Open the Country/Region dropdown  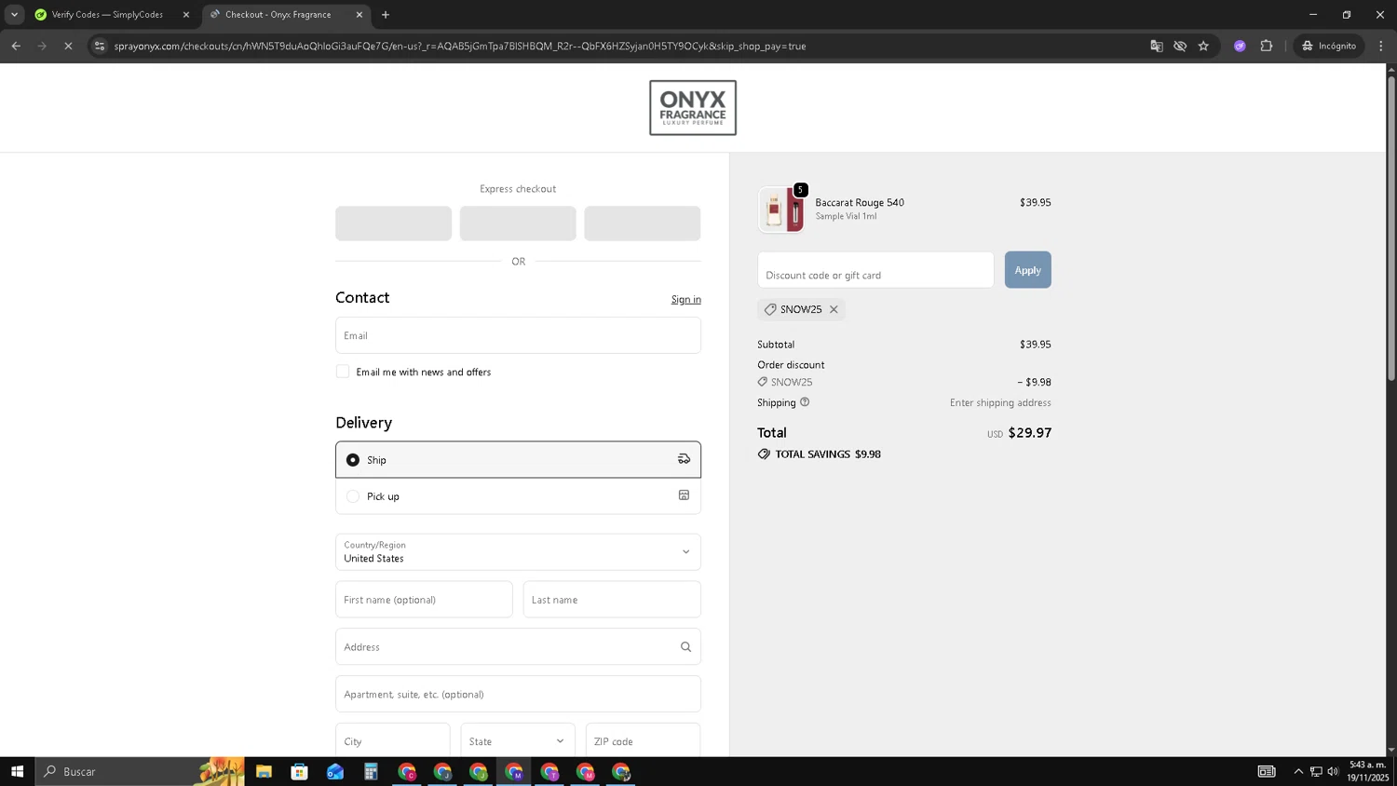pos(518,552)
